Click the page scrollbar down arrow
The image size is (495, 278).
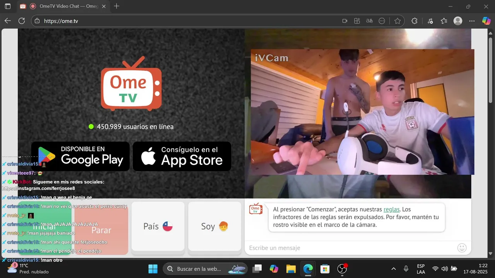tap(491, 254)
